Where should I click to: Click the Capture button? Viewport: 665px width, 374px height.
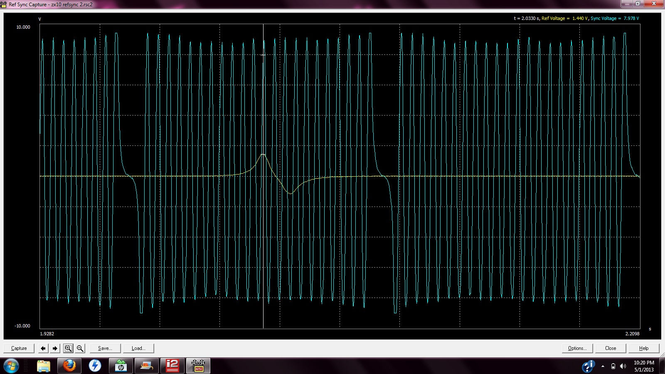19,348
